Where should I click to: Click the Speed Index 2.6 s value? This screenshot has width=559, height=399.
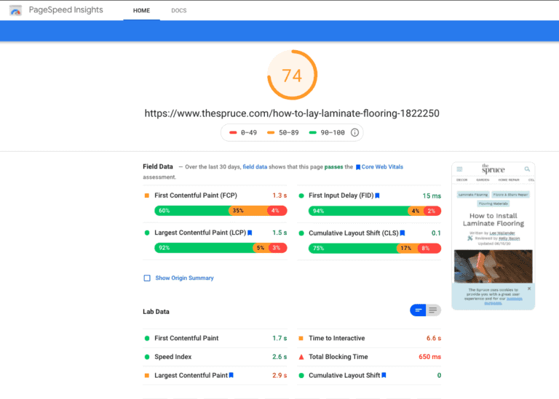(x=279, y=357)
